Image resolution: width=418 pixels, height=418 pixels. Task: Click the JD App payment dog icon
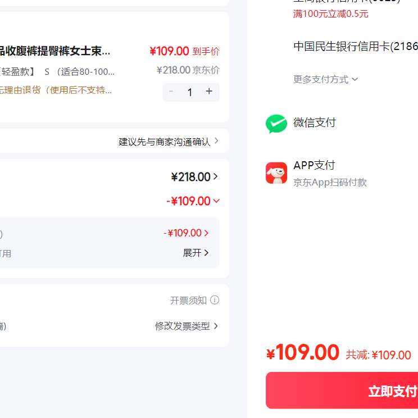pos(276,173)
